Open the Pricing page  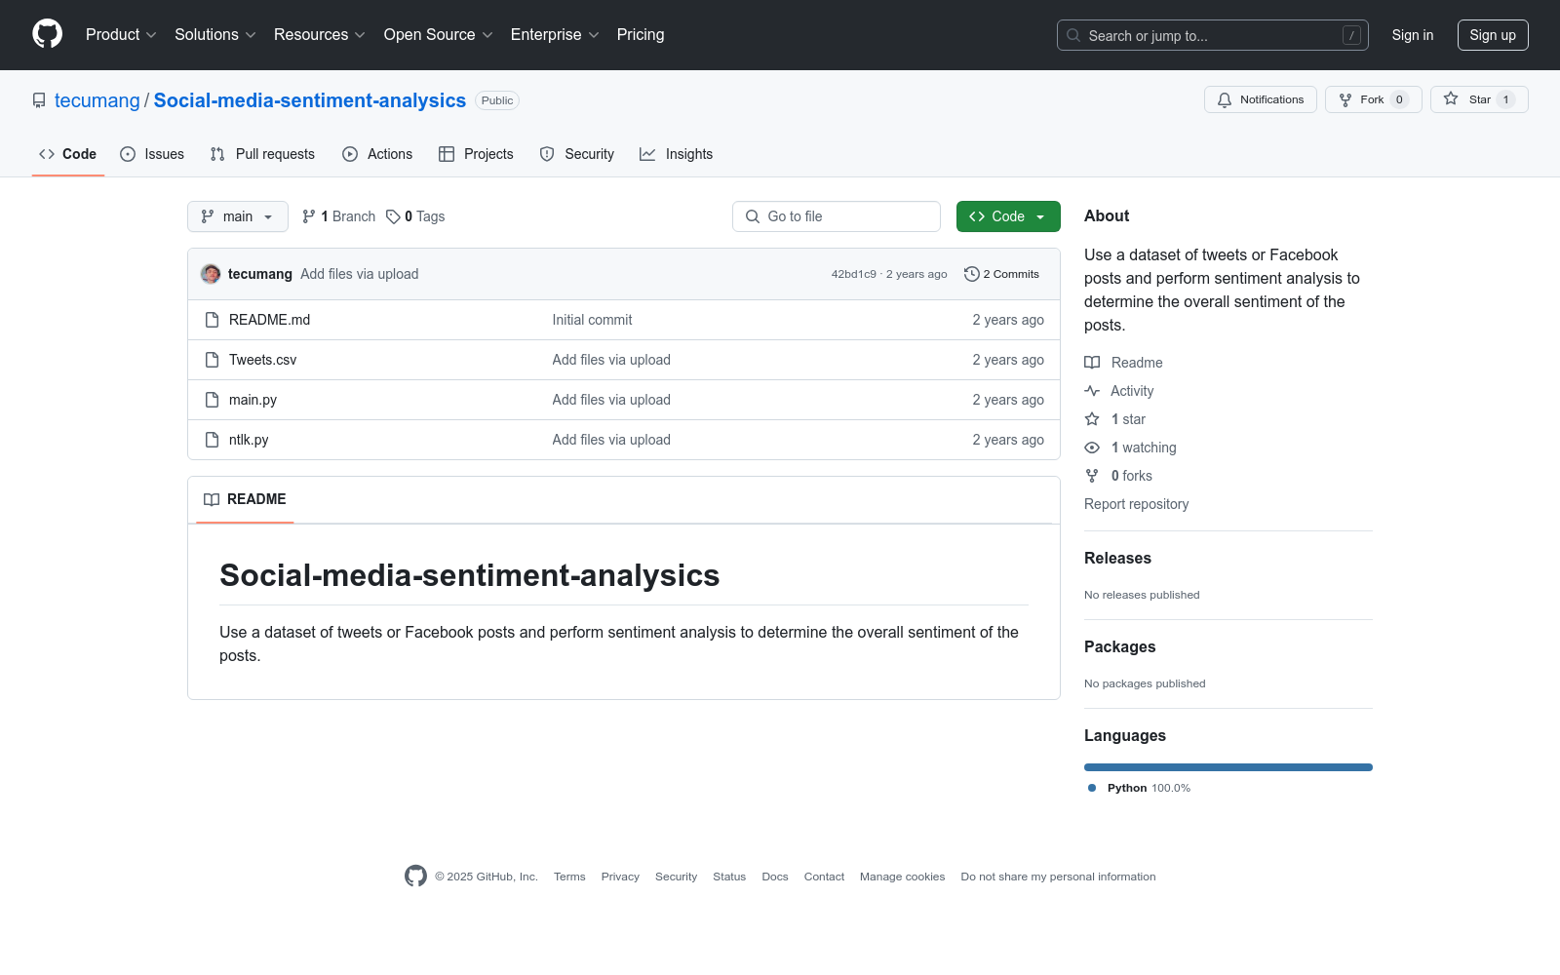641,35
